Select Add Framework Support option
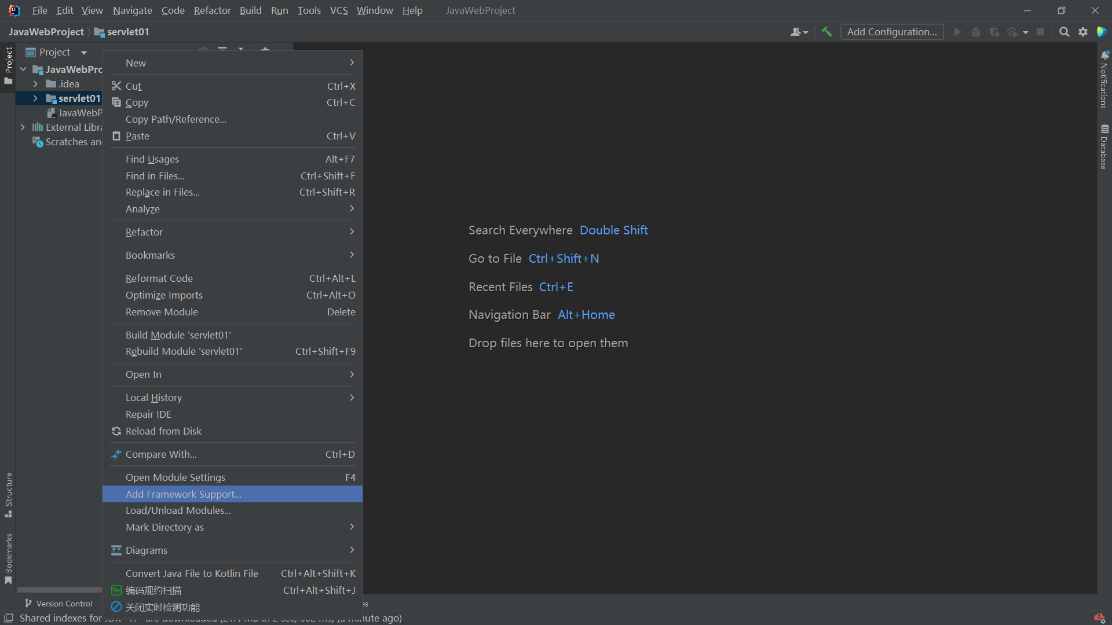 coord(182,494)
